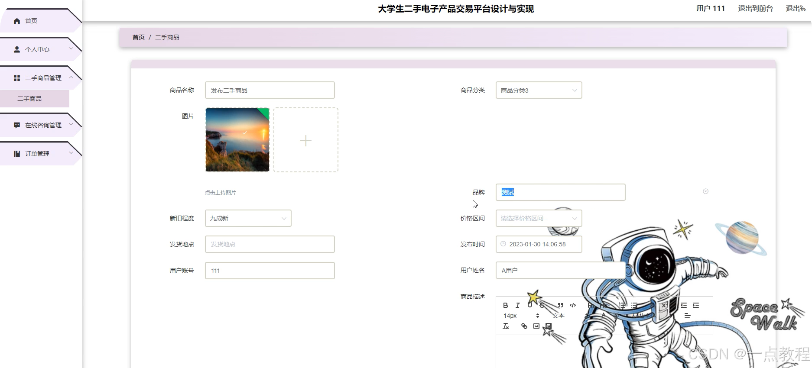Toggle strikethrough in editor toolbar
Viewport: 812px width, 368px height.
[x=542, y=305]
